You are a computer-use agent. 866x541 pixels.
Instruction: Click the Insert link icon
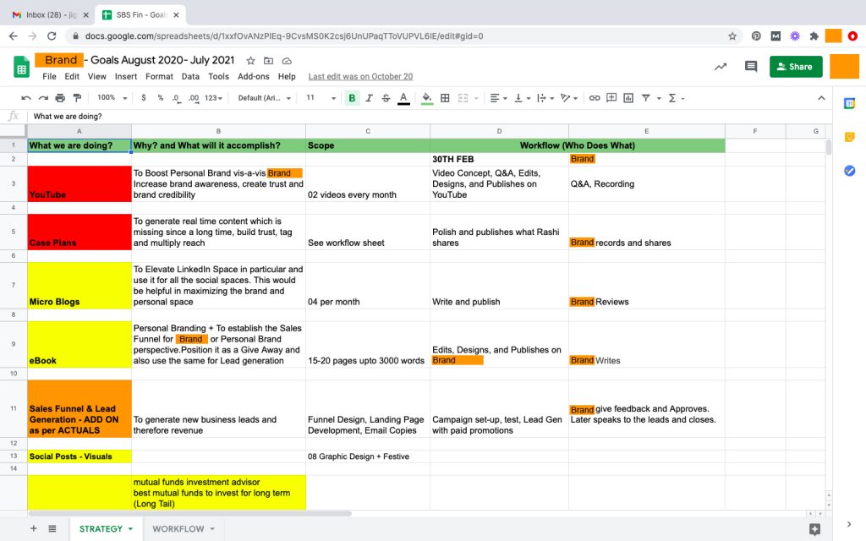point(595,98)
